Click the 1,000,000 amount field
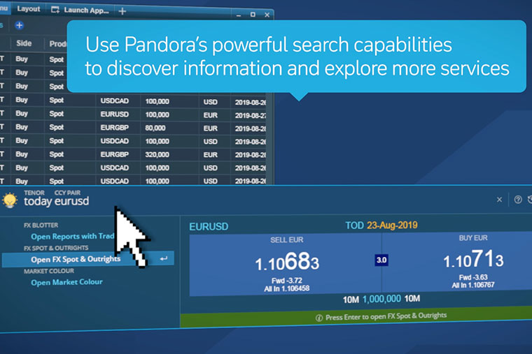 (x=381, y=299)
